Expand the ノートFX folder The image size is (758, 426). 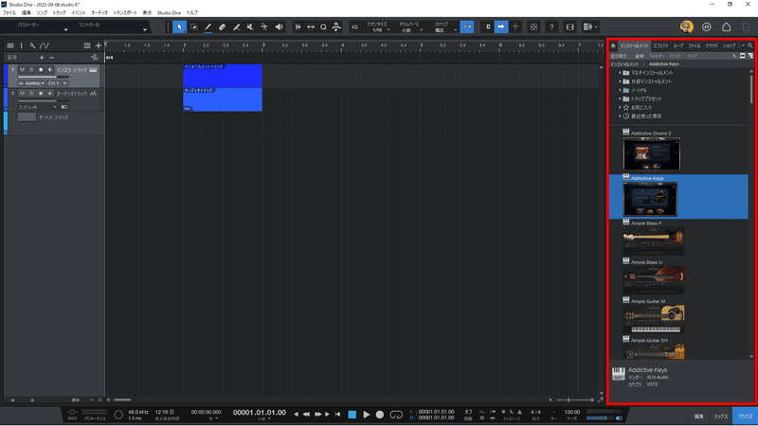tap(620, 90)
